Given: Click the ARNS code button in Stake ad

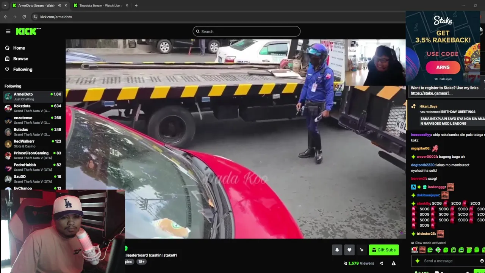Looking at the screenshot, I should point(443,67).
